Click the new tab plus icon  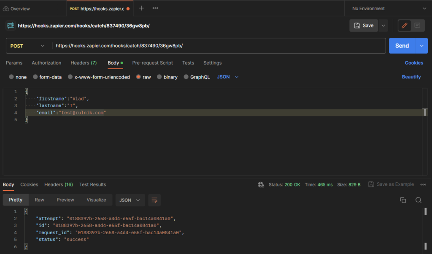click(141, 8)
